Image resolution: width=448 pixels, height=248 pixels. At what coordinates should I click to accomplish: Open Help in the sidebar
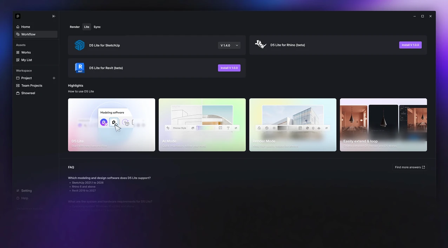(36, 198)
